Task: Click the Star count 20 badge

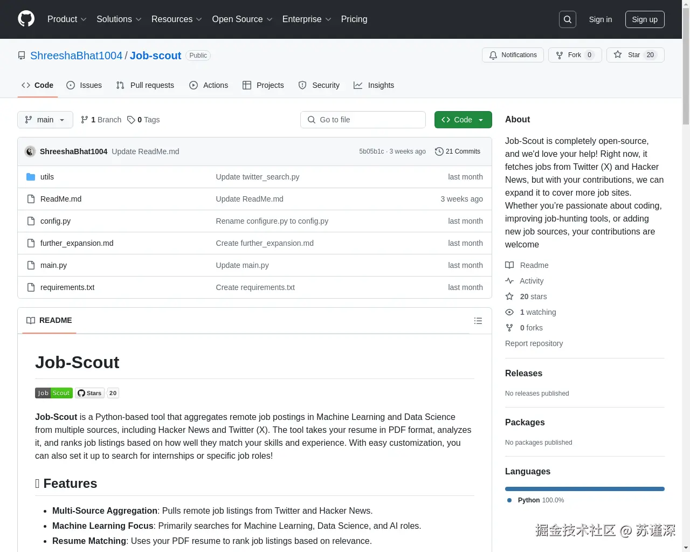Action: pos(650,55)
